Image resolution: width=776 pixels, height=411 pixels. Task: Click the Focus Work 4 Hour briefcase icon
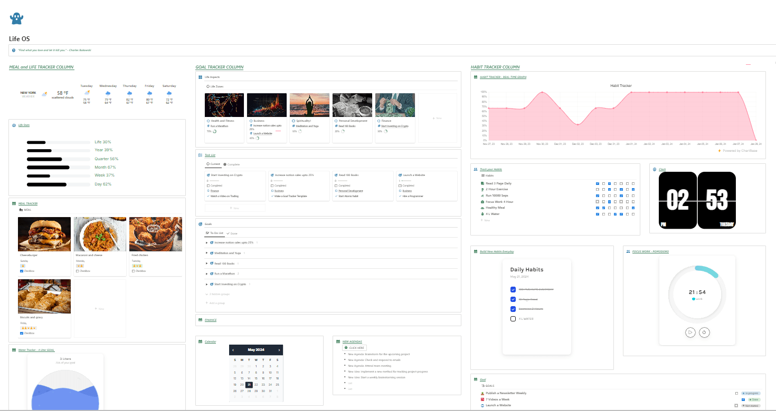[482, 202]
